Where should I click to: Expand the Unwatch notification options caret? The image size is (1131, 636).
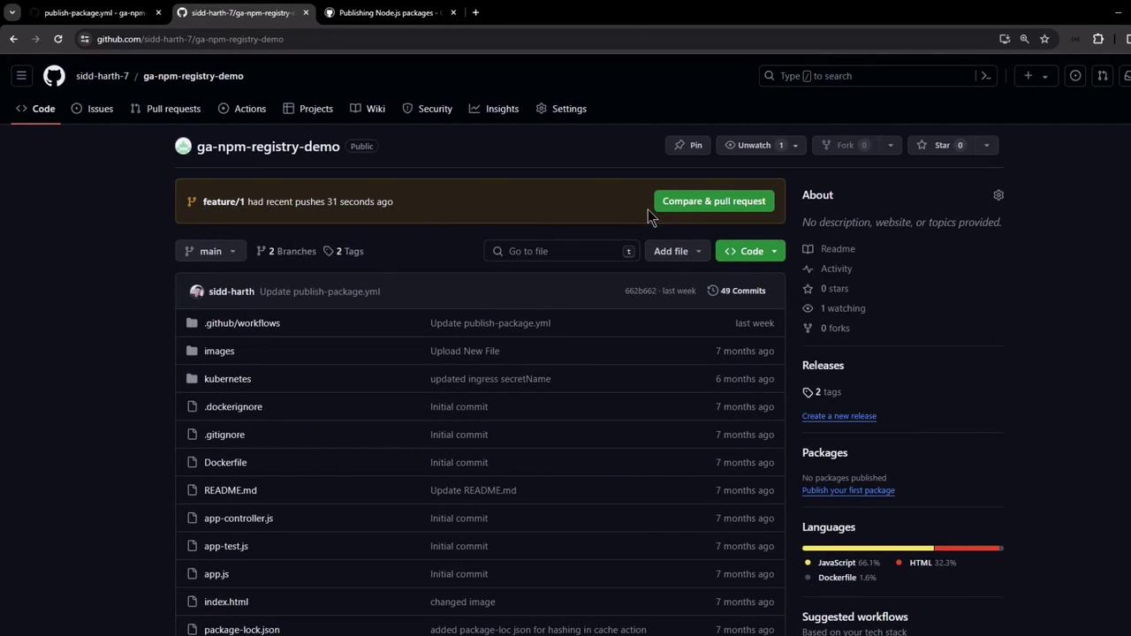795,146
